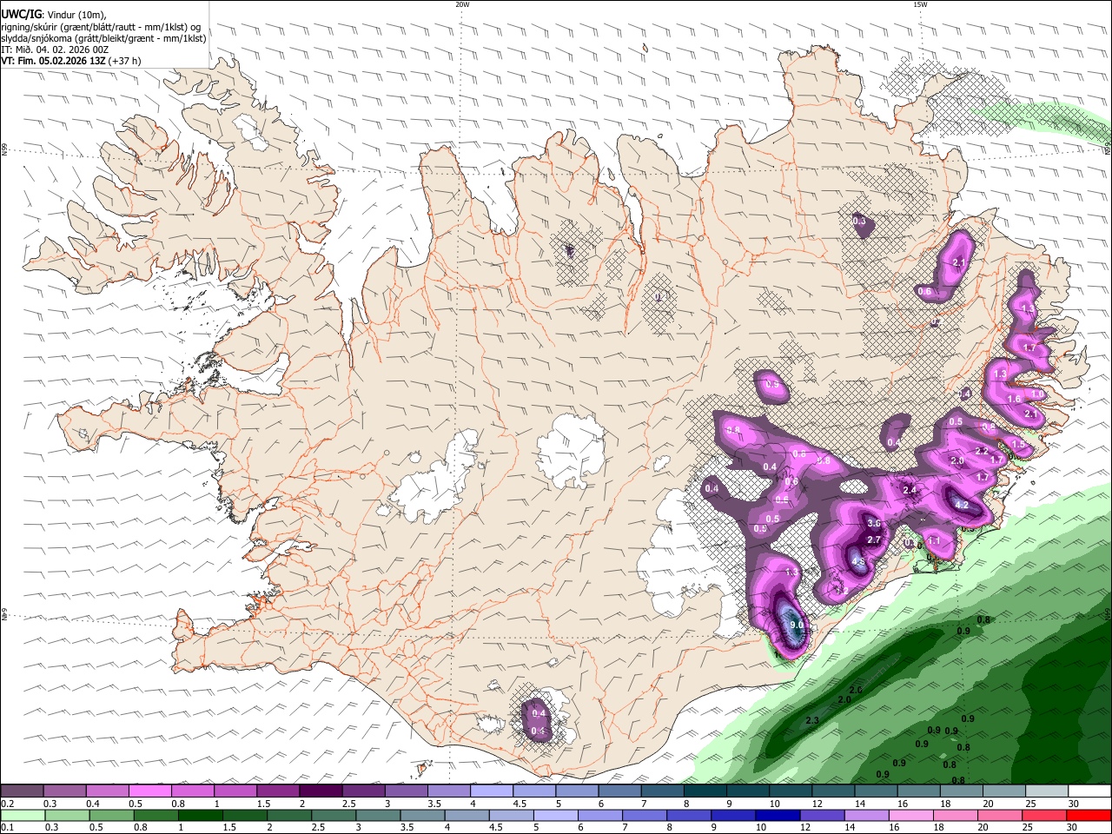The width and height of the screenshot is (1112, 834).
Task: Click the 2.2 precipitation value in the east
Action: (x=982, y=451)
